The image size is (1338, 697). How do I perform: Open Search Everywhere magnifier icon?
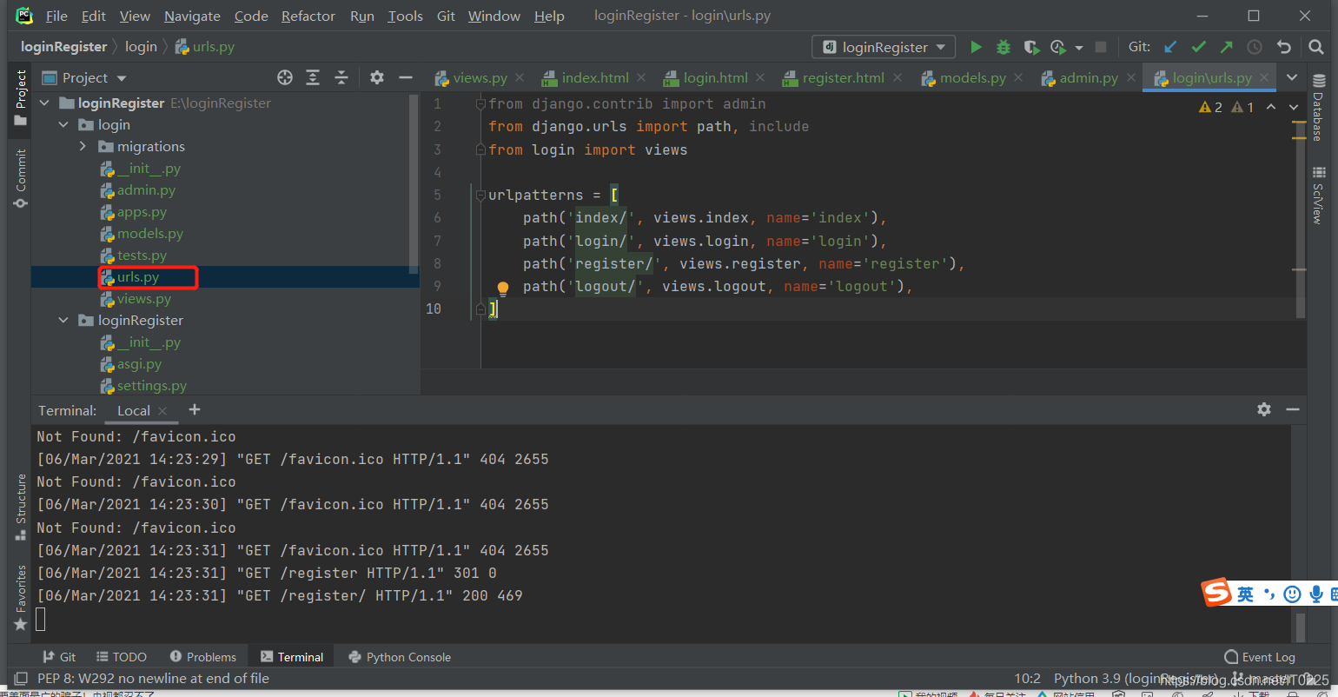(1315, 47)
